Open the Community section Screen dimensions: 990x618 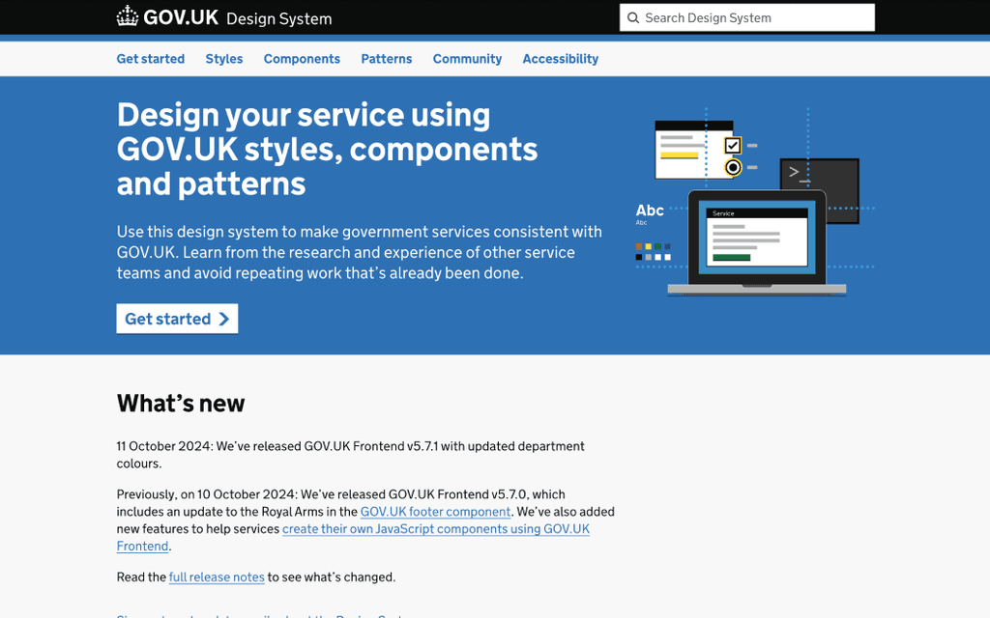(467, 59)
